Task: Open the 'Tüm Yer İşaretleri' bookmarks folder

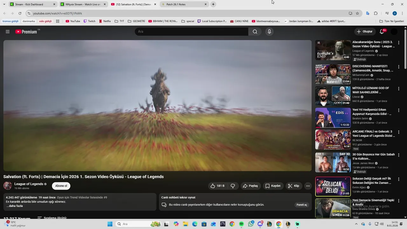Action: [391, 21]
